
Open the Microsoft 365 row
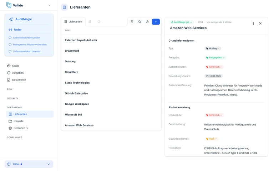[111, 115]
